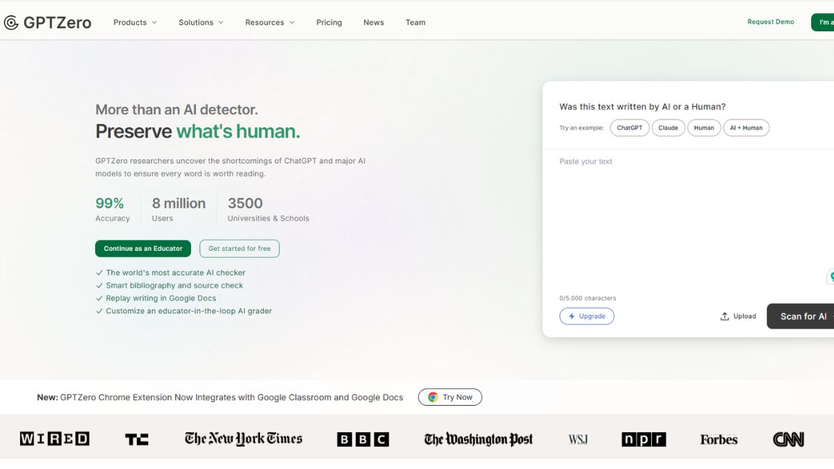Click the BBC logo
Screen dimensions: 834x469
click(363, 439)
